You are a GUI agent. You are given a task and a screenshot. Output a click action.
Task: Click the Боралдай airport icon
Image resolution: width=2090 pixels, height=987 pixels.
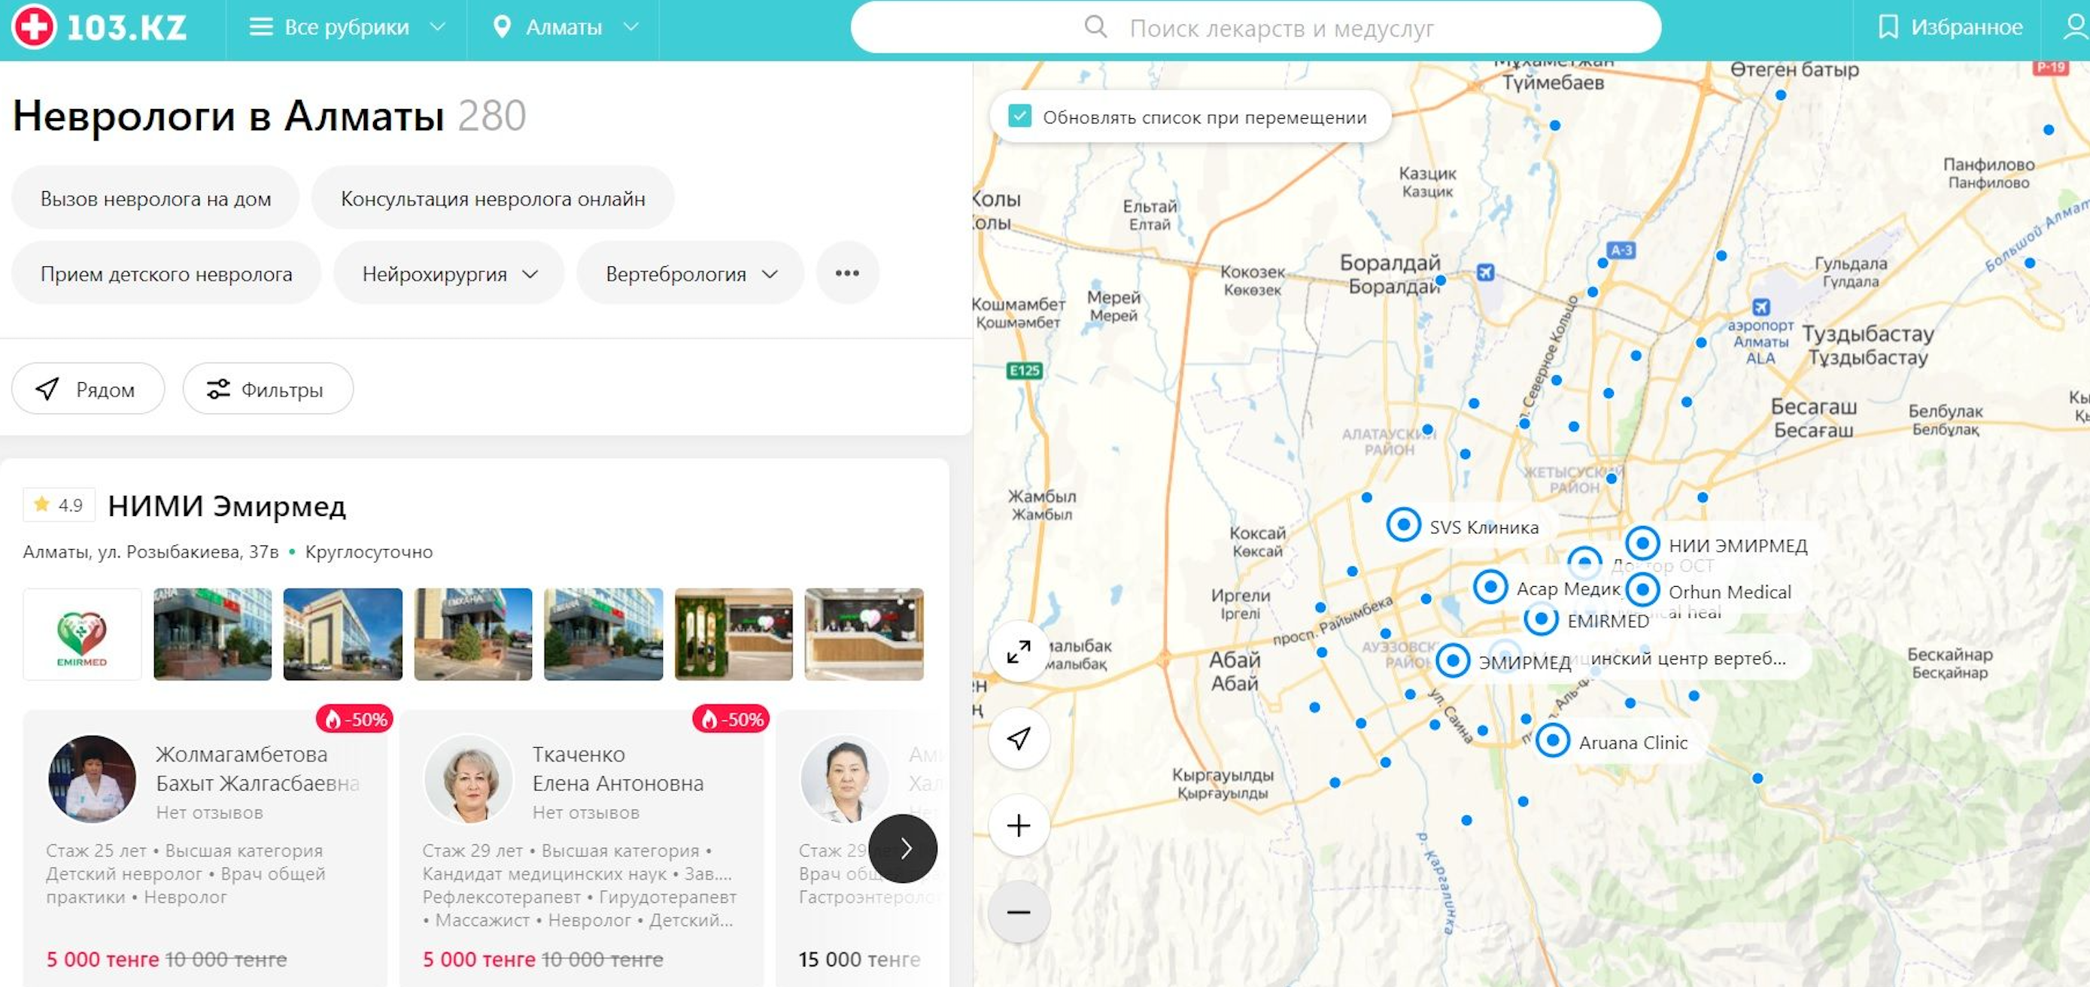tap(1486, 272)
